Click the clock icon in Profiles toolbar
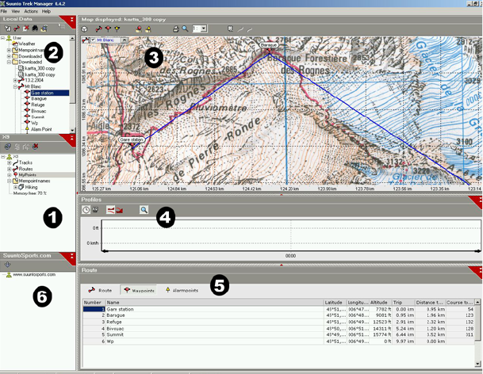The width and height of the screenshot is (483, 374). coord(86,210)
